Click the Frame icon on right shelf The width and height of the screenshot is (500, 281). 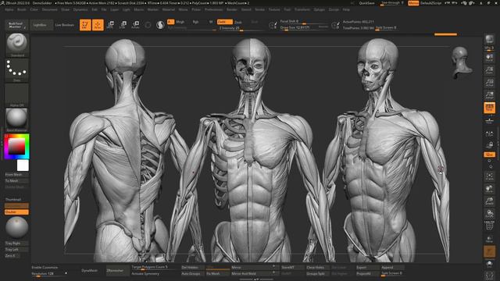click(490, 176)
